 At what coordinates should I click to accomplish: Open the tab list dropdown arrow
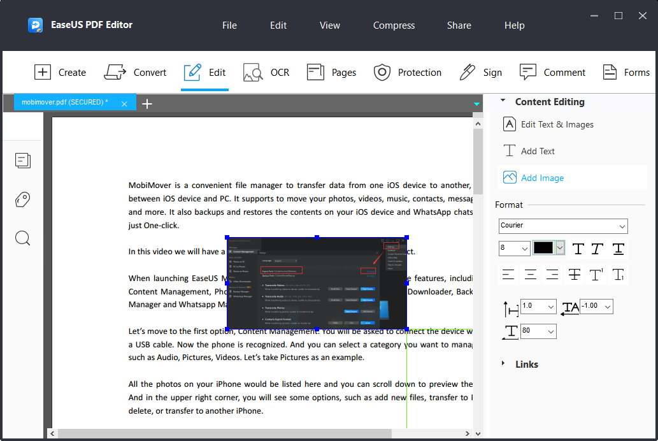(x=476, y=104)
